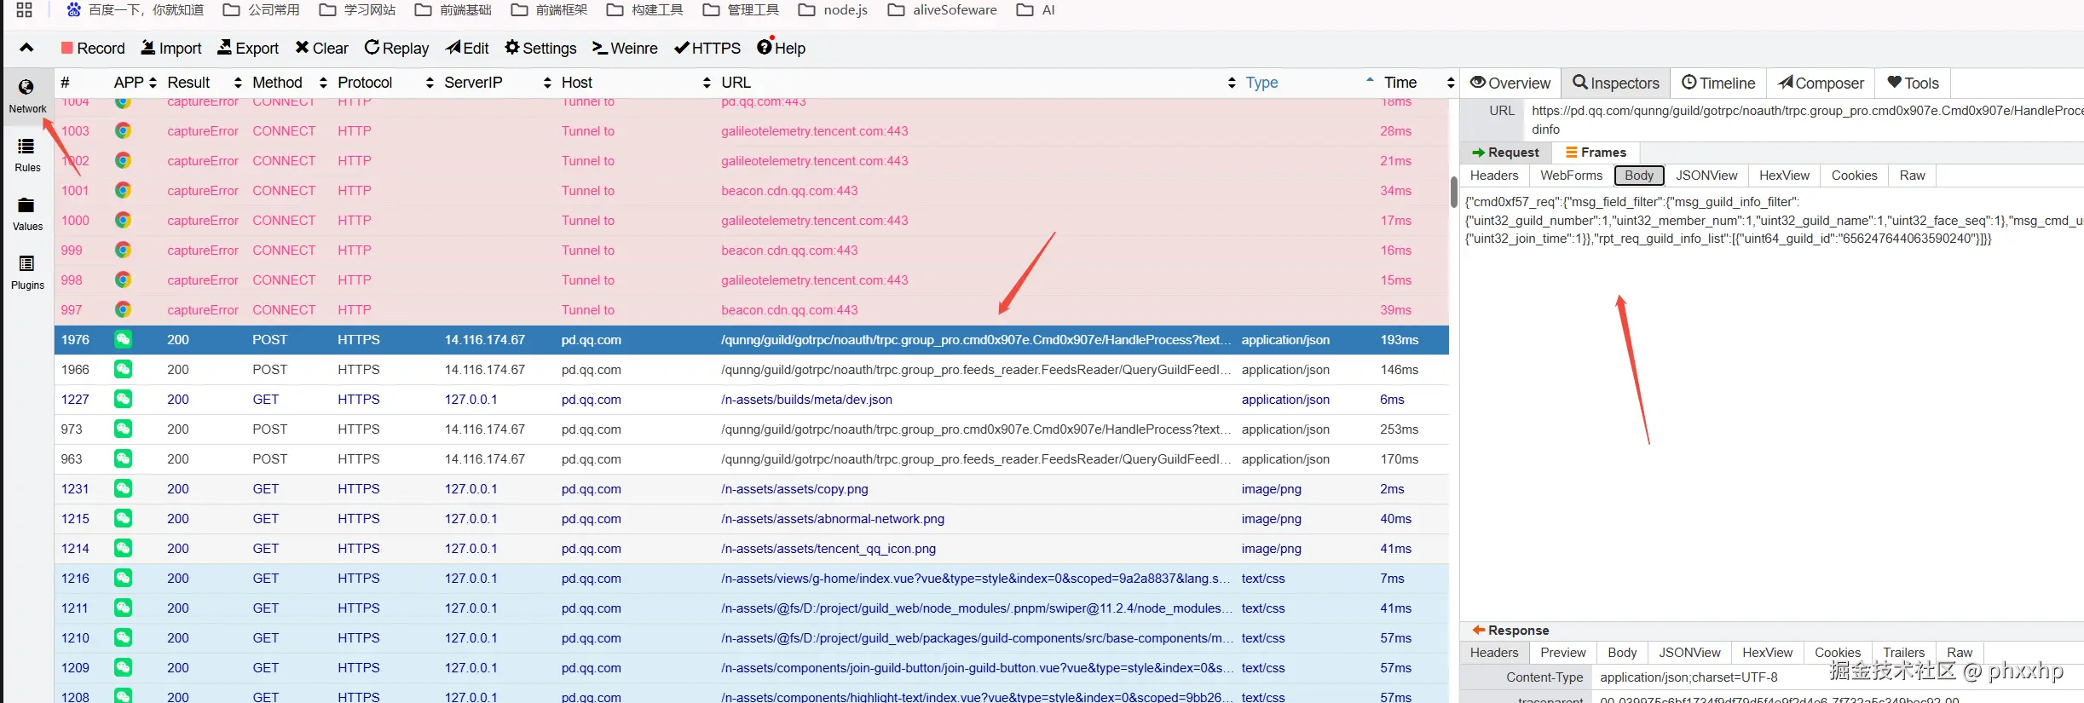2084x703 pixels.
Task: Select session row 1231 copy.png
Action: [x=752, y=489]
